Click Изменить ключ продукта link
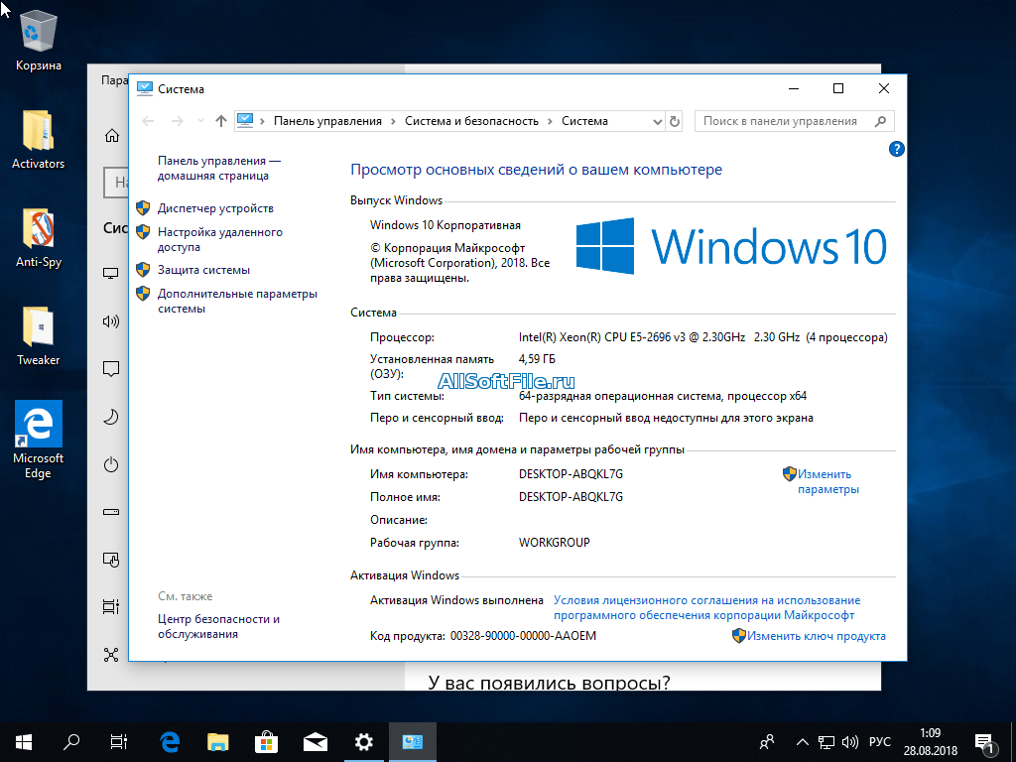The image size is (1016, 762). 817,636
